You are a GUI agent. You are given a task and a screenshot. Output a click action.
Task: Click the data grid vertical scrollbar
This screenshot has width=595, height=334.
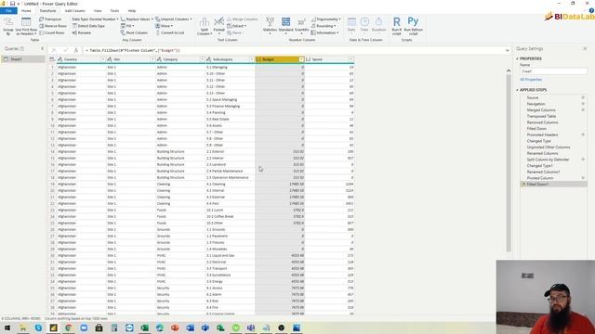509,163
